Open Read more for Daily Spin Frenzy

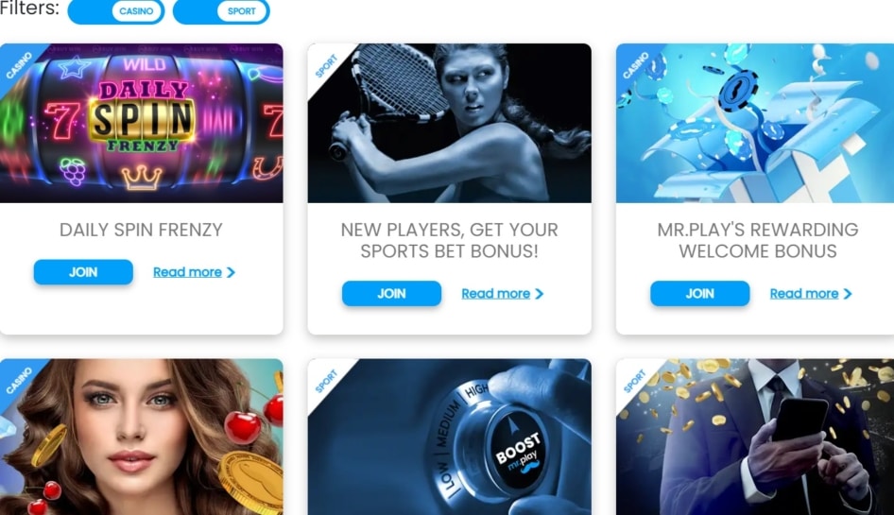187,272
